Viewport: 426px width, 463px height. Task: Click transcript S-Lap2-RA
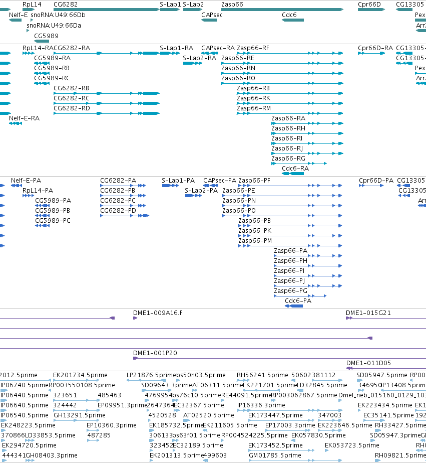point(199,58)
